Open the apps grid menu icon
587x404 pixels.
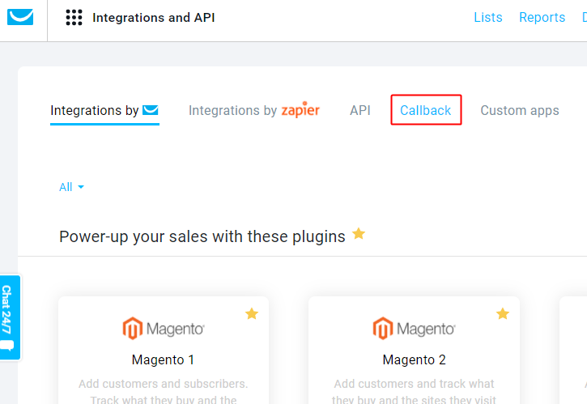coord(74,18)
